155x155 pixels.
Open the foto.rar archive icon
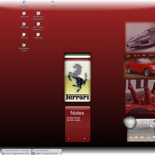coord(24,34)
